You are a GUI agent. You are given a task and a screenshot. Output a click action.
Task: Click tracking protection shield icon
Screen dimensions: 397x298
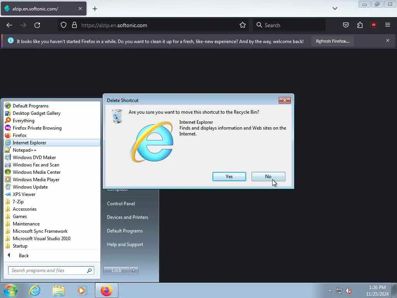coord(64,25)
